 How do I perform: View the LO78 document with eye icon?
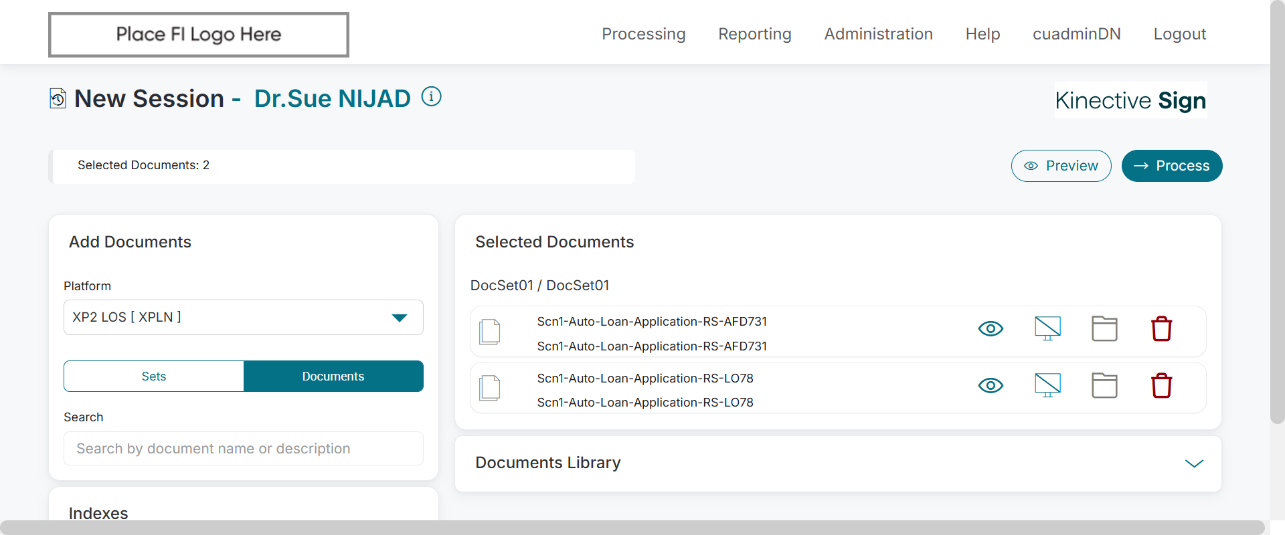[x=991, y=385]
